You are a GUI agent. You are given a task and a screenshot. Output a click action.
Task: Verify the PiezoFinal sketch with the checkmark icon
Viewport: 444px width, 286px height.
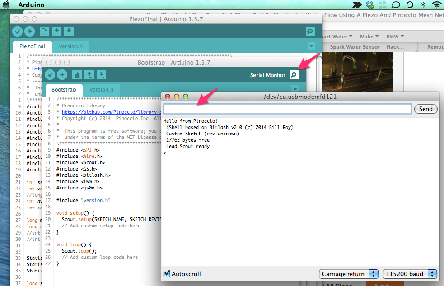tap(17, 32)
